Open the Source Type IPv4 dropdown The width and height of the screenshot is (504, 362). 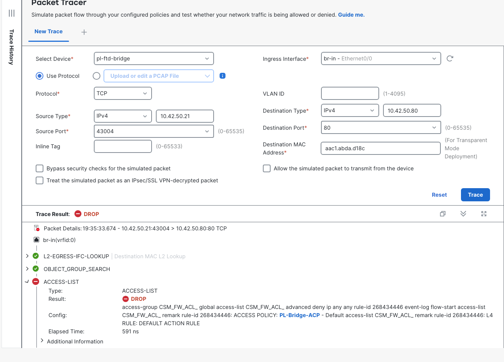(x=123, y=116)
